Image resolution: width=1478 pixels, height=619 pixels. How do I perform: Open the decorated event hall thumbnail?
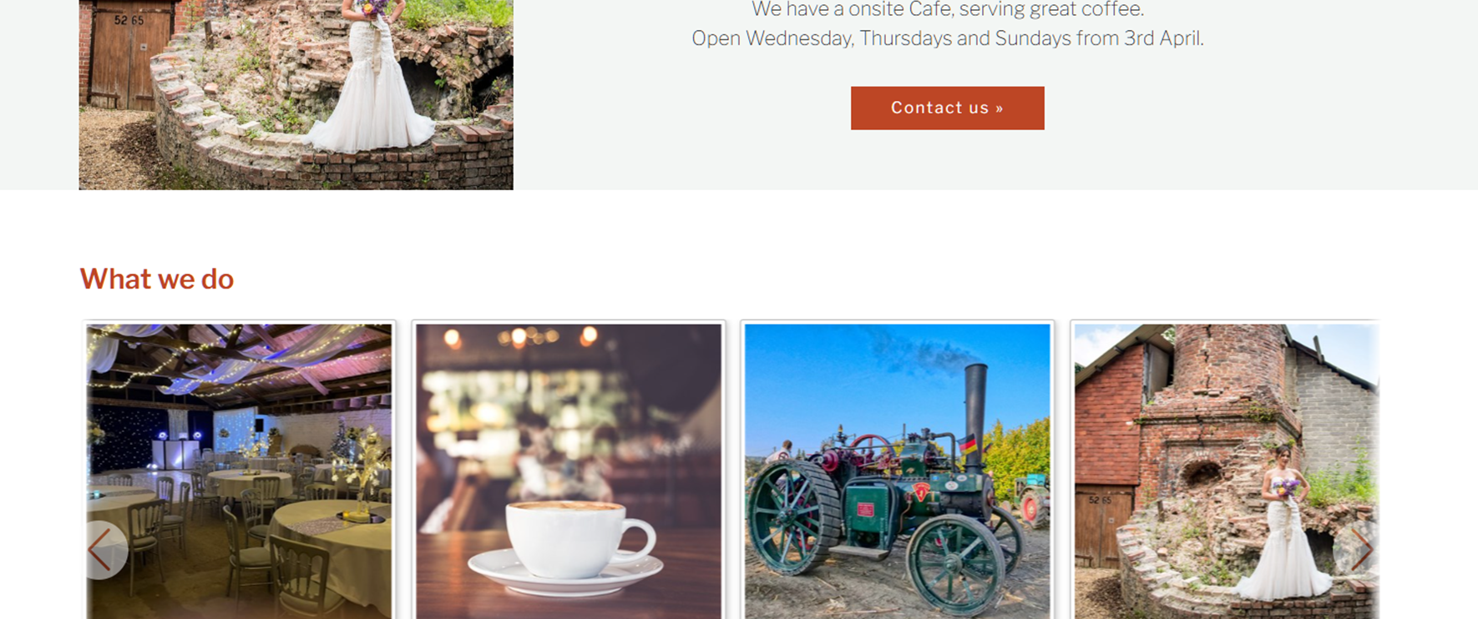click(239, 471)
